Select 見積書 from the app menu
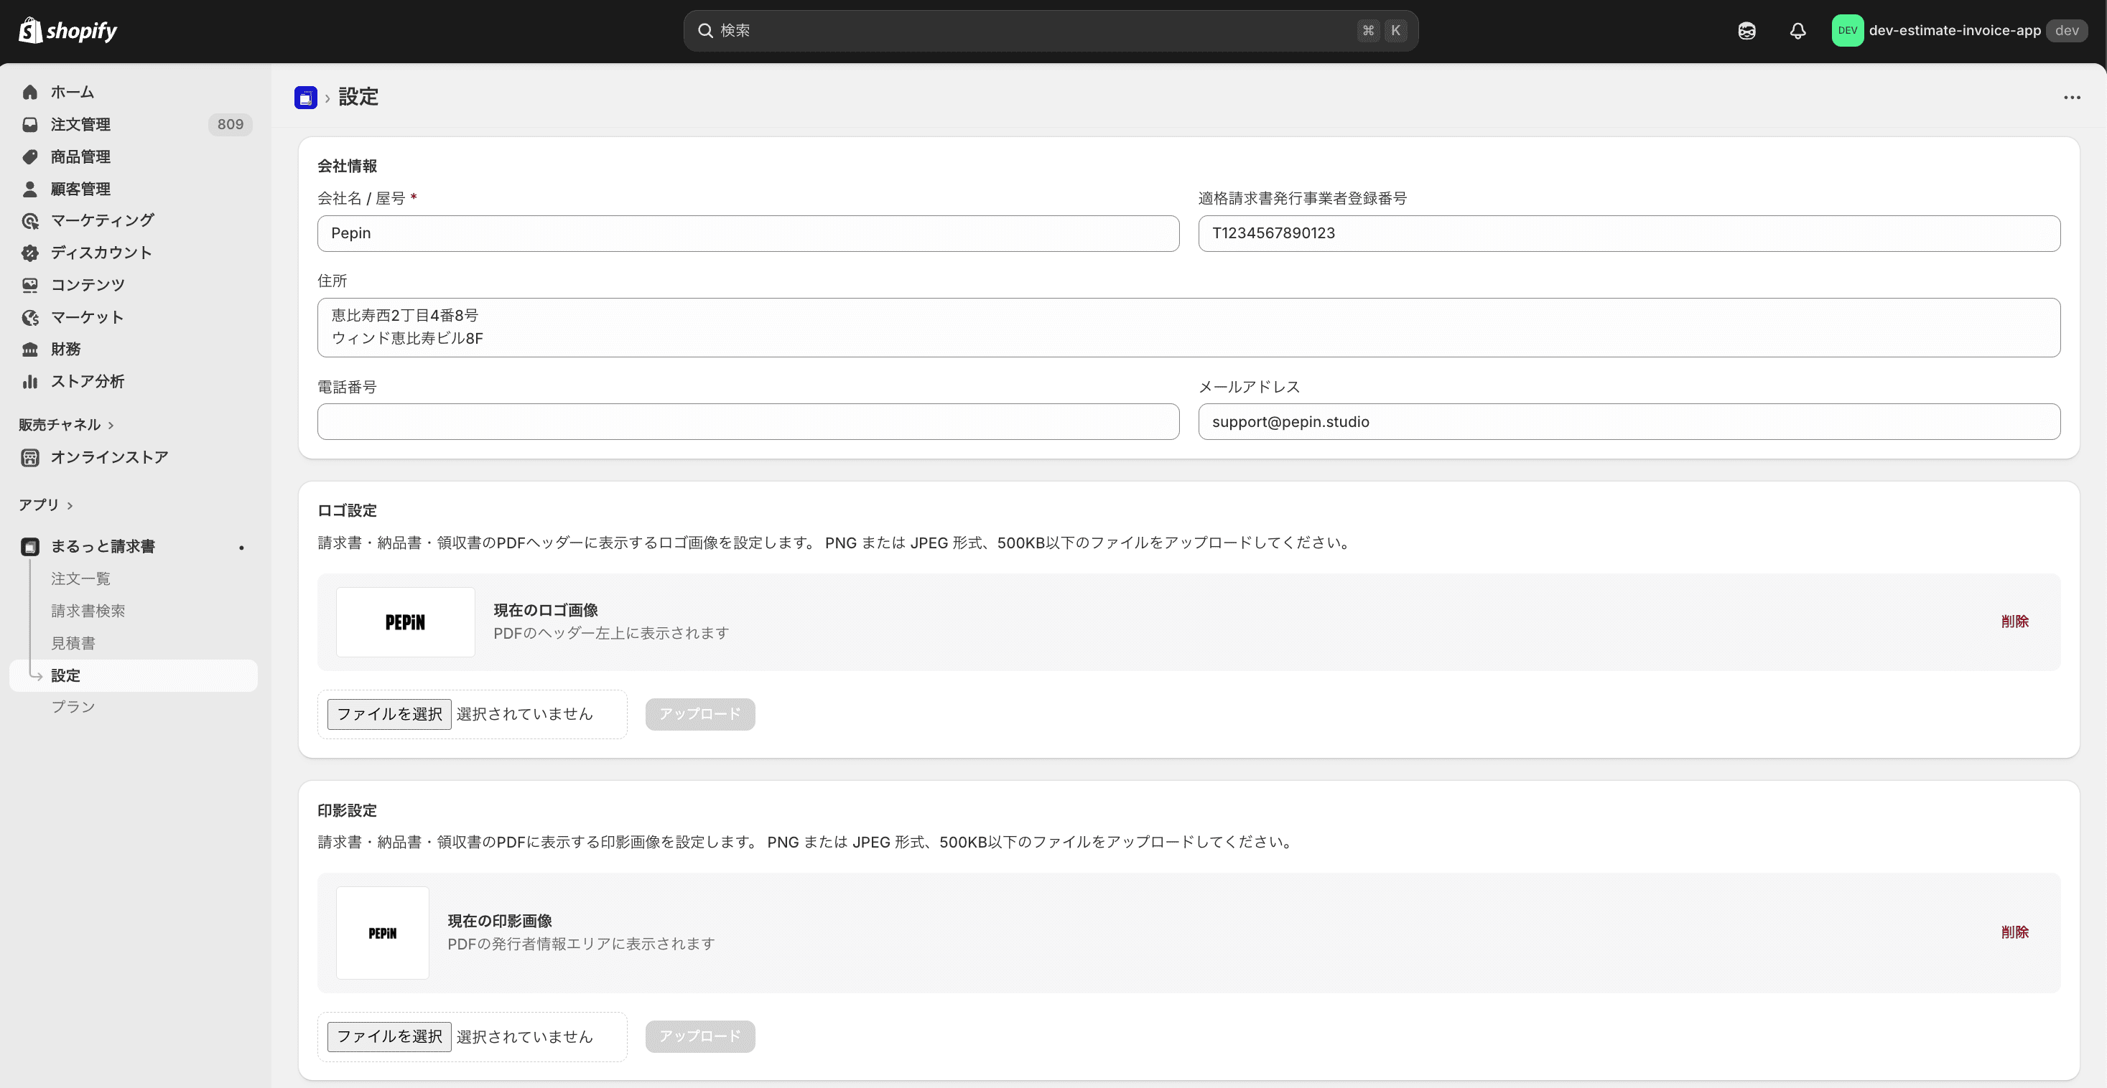 click(x=73, y=643)
